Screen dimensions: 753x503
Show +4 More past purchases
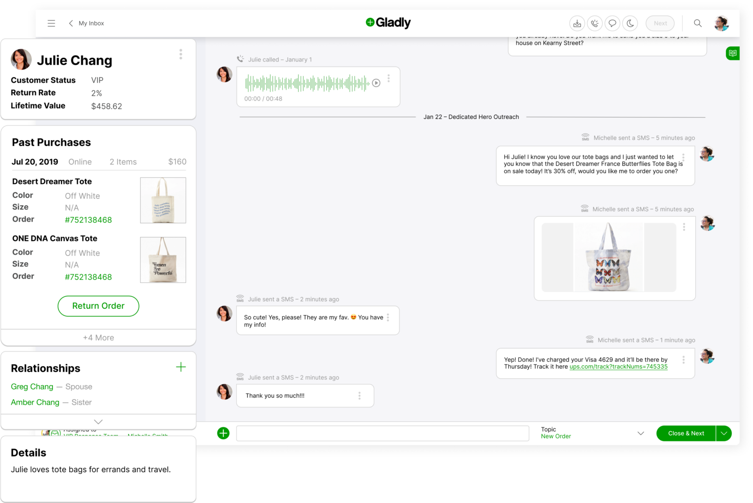(98, 338)
